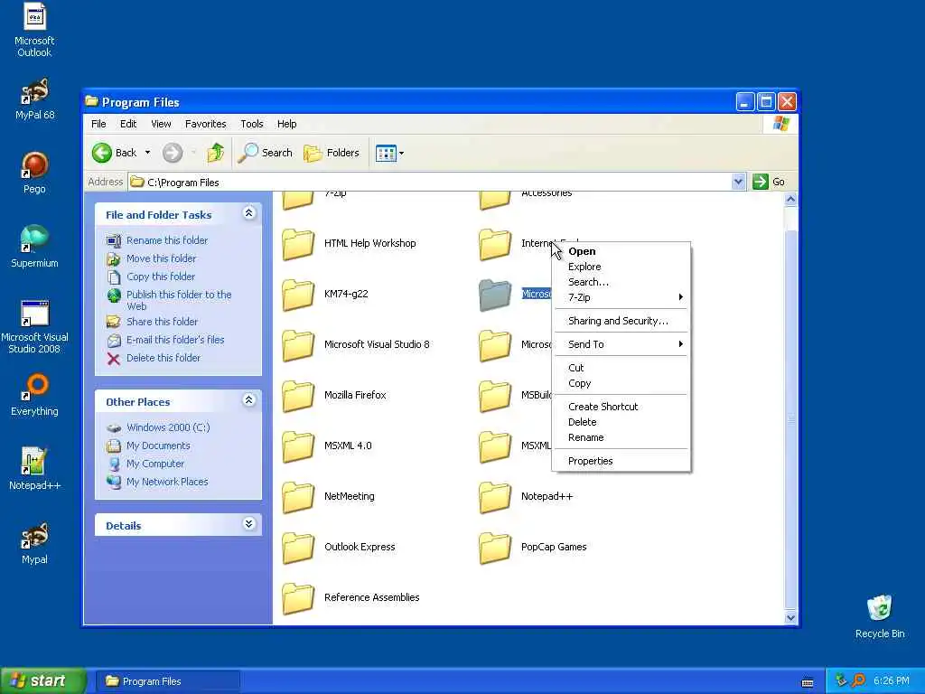Expand the Details panel
This screenshot has height=694, width=925.
pos(249,524)
